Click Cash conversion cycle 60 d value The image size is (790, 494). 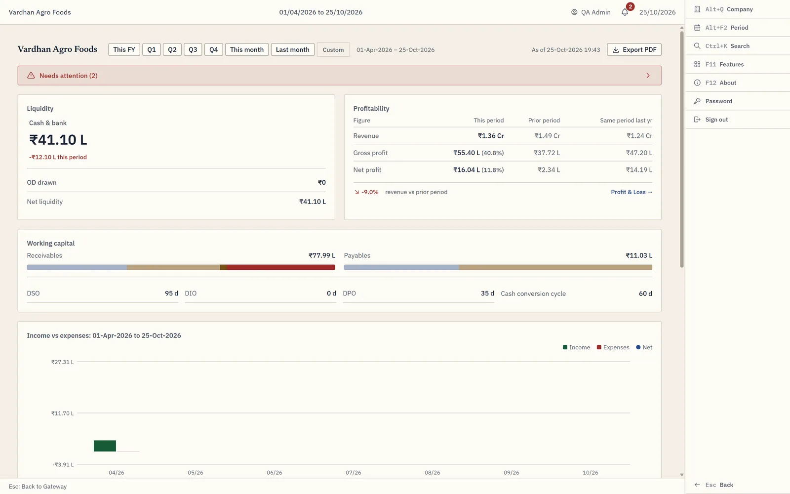pos(645,293)
